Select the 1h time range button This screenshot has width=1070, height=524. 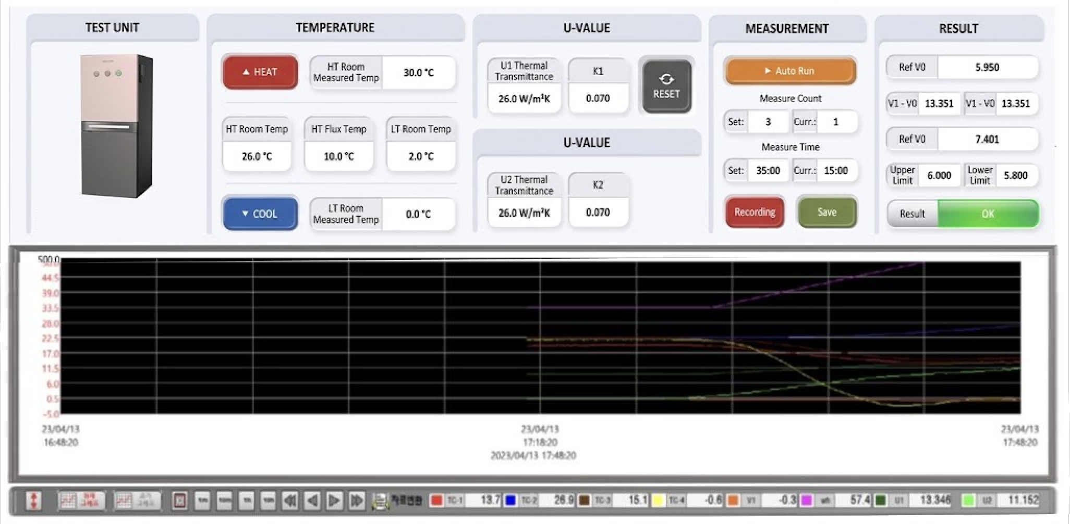click(247, 501)
